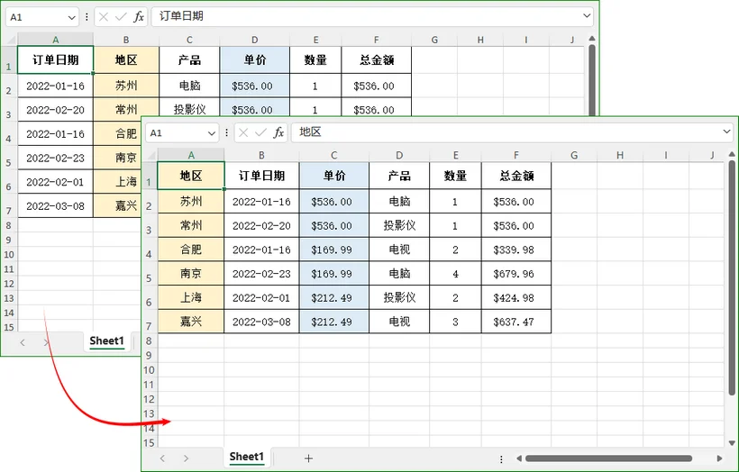Click cell 苏州 in front window

point(191,202)
